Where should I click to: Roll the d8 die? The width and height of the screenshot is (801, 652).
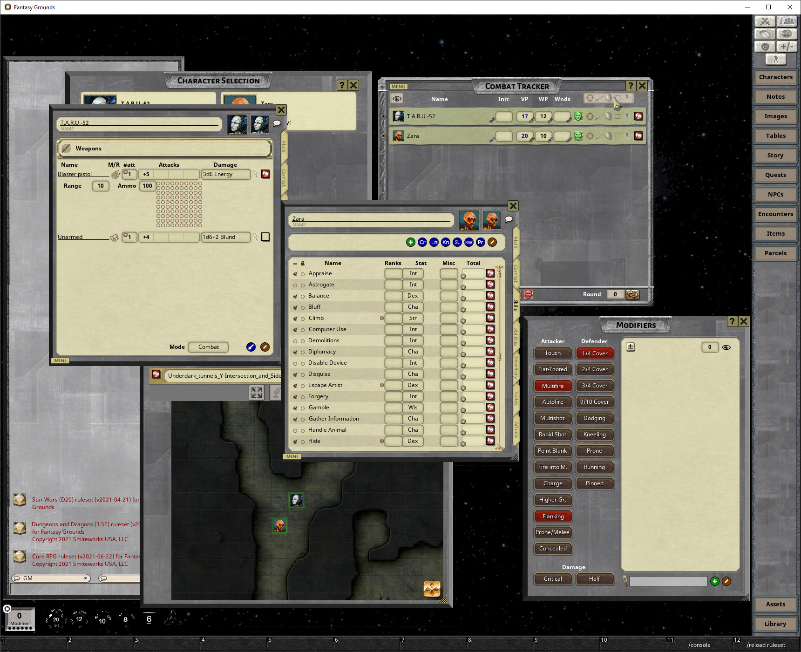[x=125, y=619]
